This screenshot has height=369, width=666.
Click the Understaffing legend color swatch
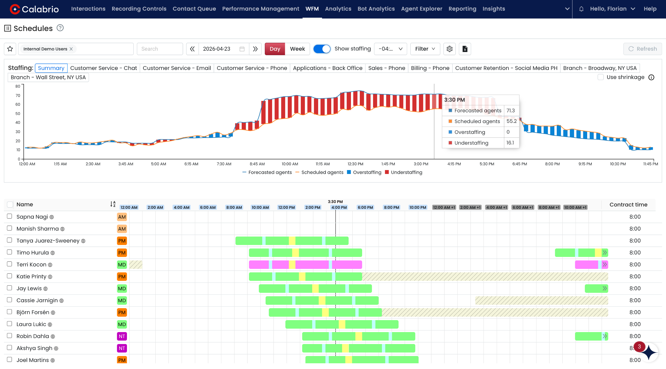coord(387,172)
